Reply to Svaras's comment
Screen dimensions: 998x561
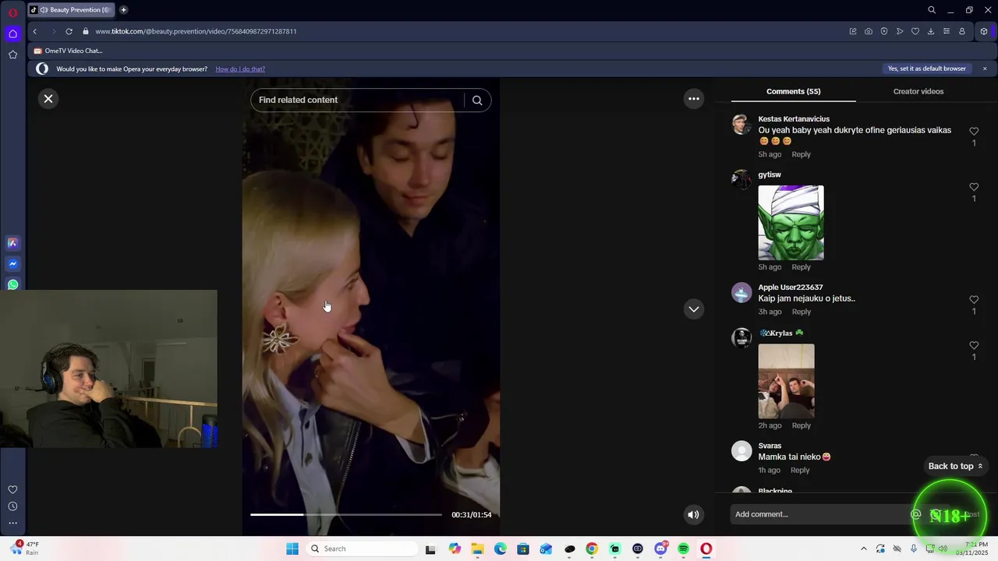pyautogui.click(x=800, y=471)
